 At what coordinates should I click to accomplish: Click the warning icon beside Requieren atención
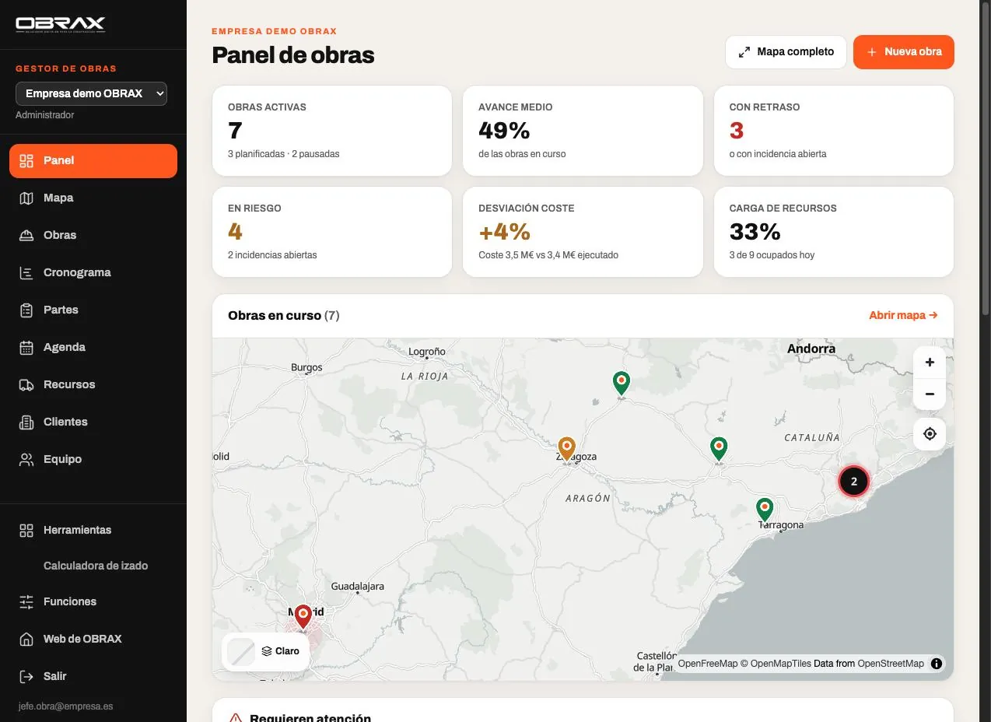coord(236,718)
